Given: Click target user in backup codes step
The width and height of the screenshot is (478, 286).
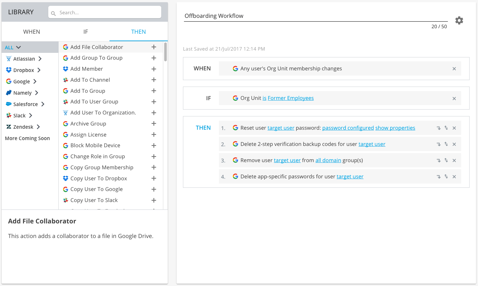Looking at the screenshot, I should click(x=372, y=144).
